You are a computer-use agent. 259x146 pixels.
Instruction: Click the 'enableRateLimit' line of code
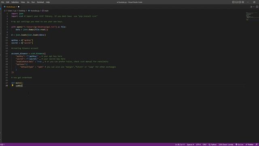coord(62,62)
